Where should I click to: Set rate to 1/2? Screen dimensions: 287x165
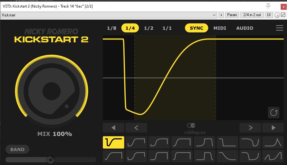(149, 28)
